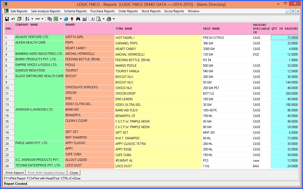
Task: Open Find using binoculars icon
Action: pos(78,19)
